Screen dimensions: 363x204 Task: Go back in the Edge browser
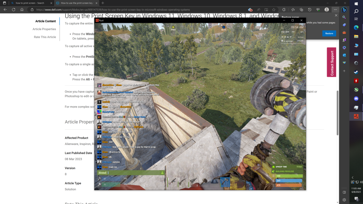[5, 10]
